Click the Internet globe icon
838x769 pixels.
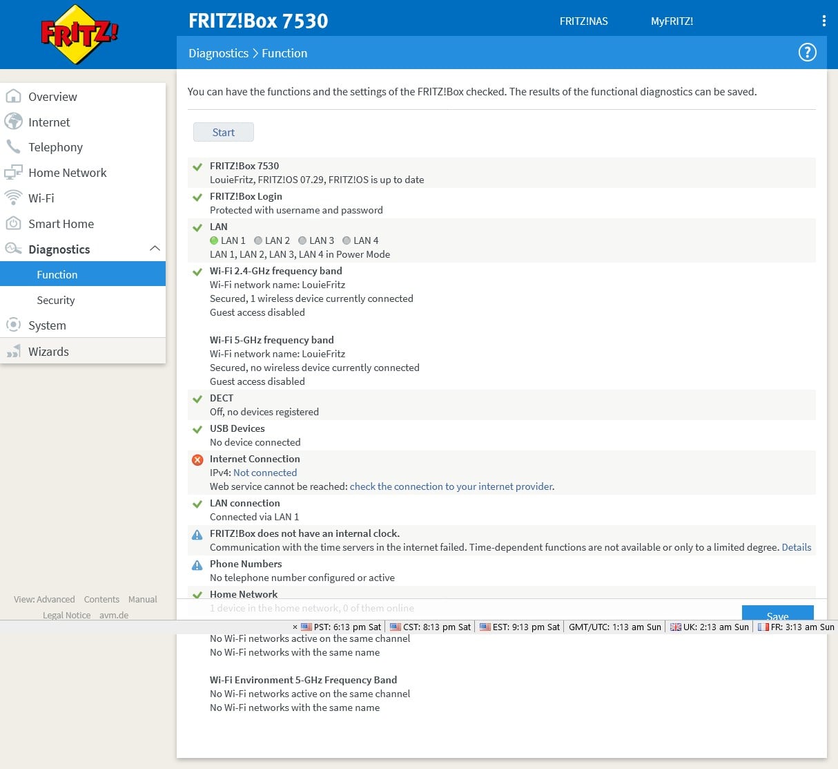click(x=13, y=122)
